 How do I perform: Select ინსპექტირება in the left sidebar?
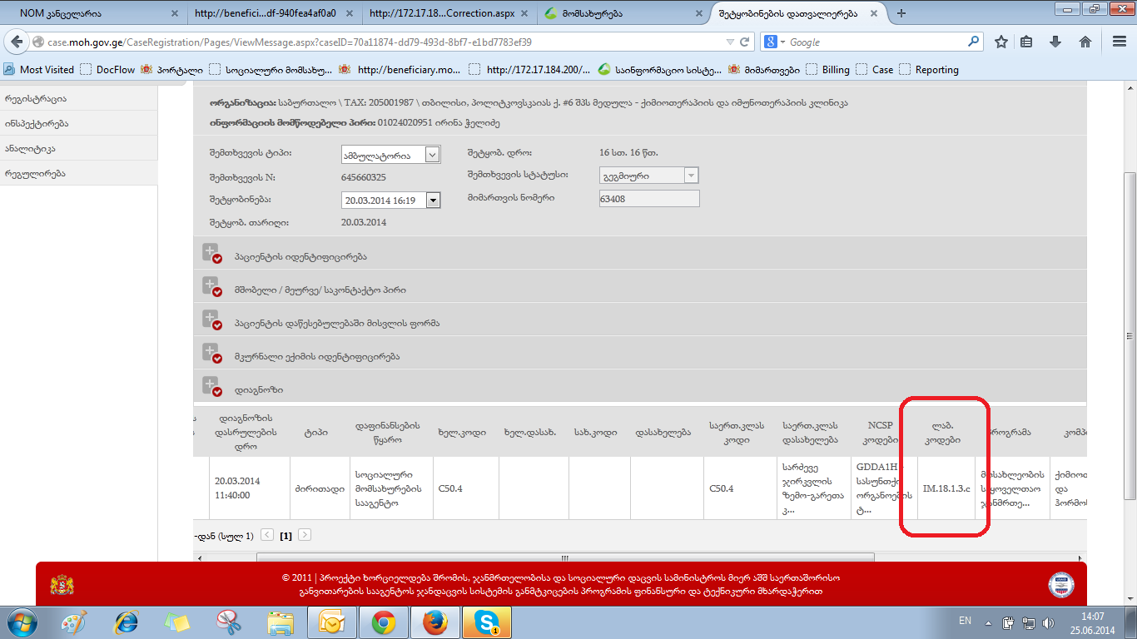(x=37, y=123)
